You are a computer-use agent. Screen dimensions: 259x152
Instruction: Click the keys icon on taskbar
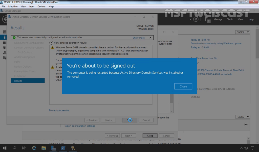pos(73,148)
